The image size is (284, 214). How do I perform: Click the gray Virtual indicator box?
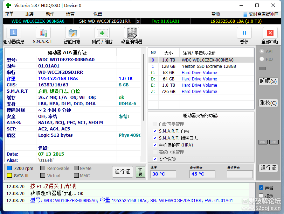tap(43, 176)
